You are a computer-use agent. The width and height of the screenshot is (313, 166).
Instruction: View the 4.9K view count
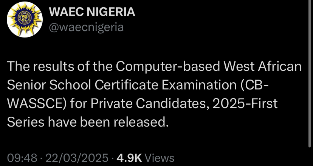tap(129, 158)
